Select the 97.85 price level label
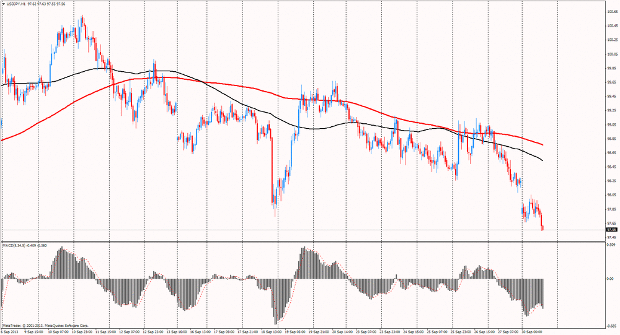Image resolution: width=620 pixels, height=335 pixels. coord(612,209)
